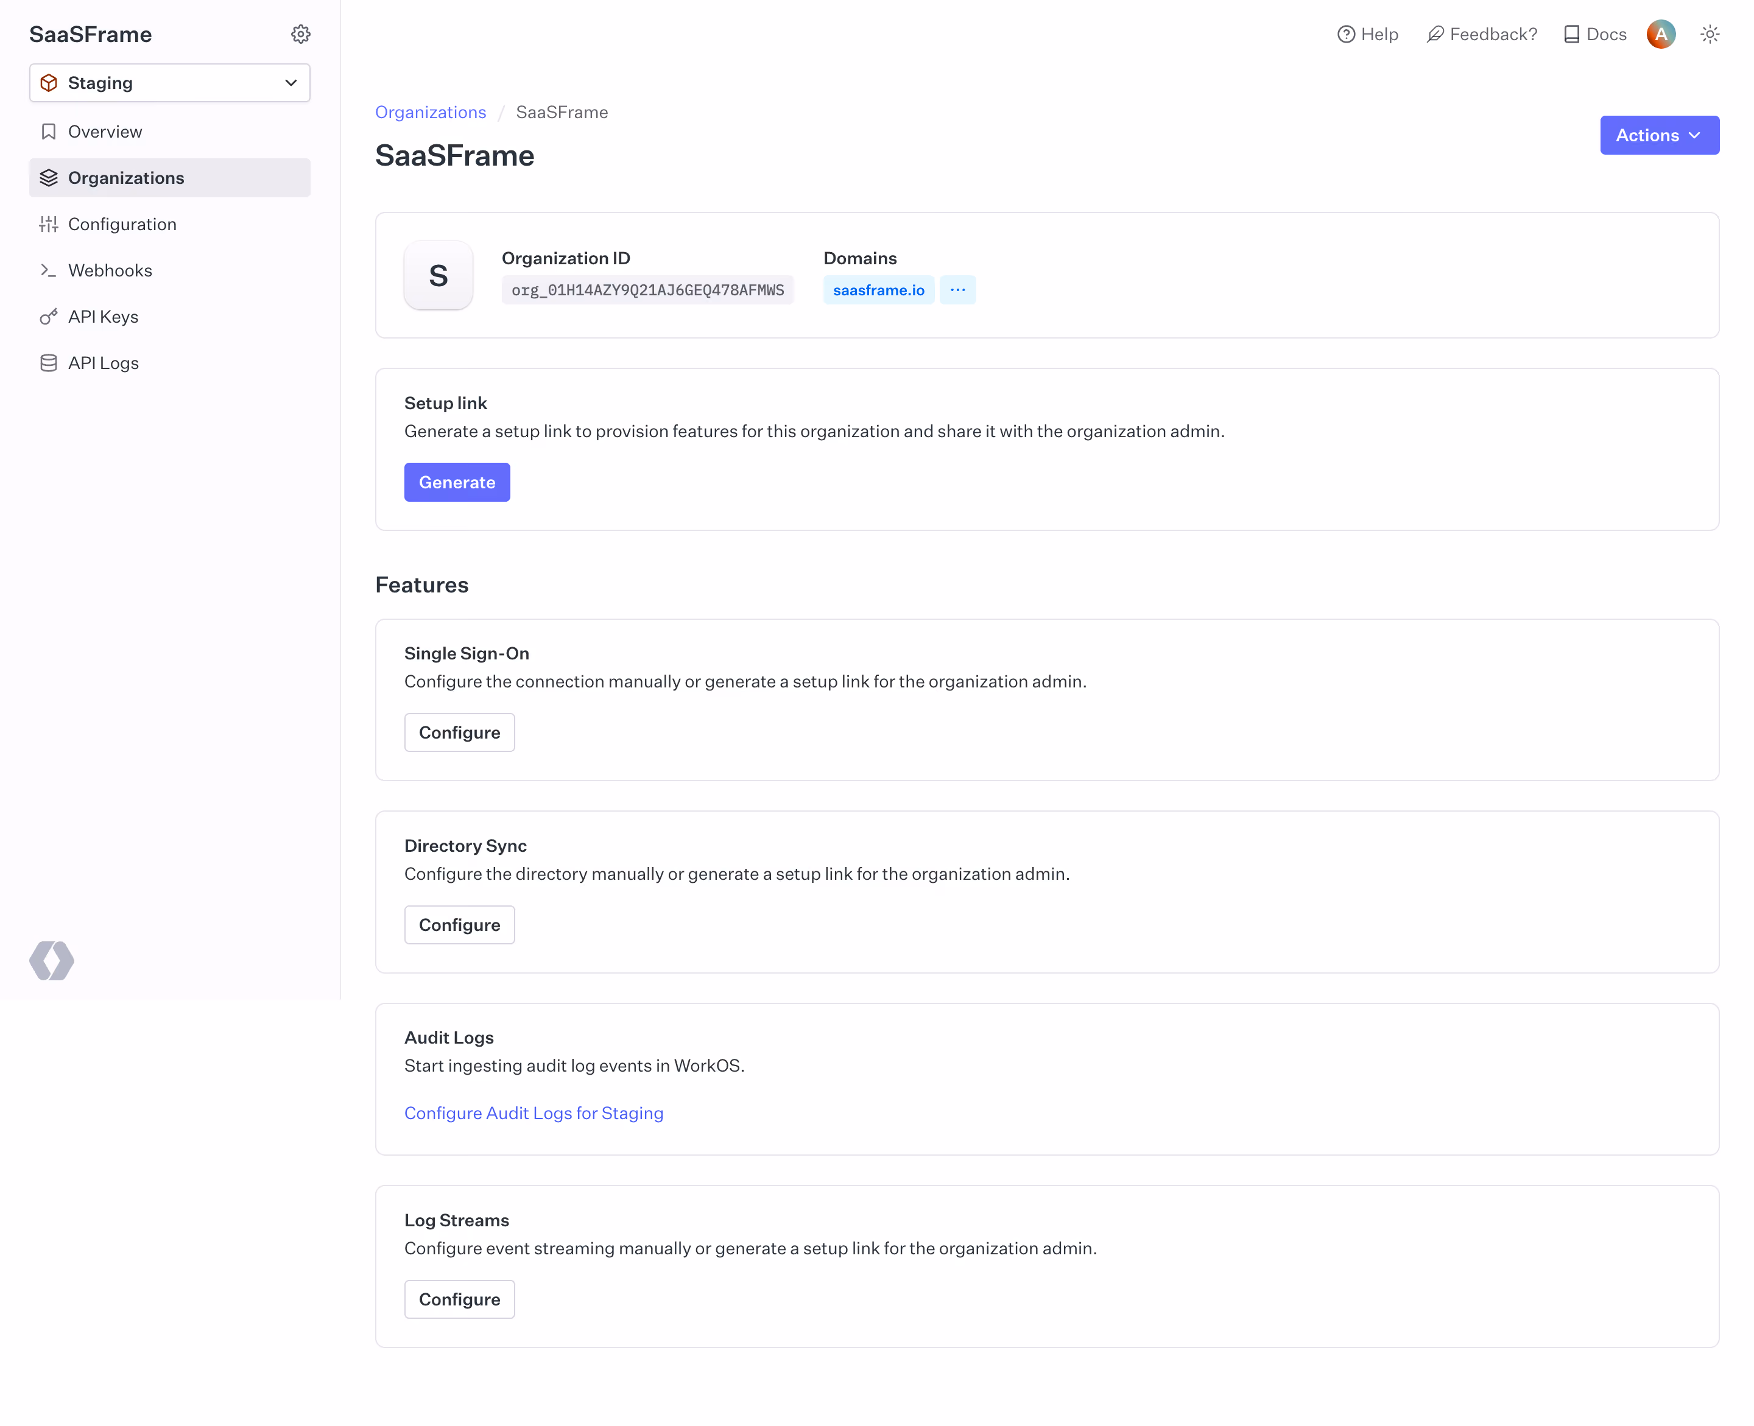Open settings via the gear icon
Viewport: 1754px width, 1426px height.
coord(301,33)
